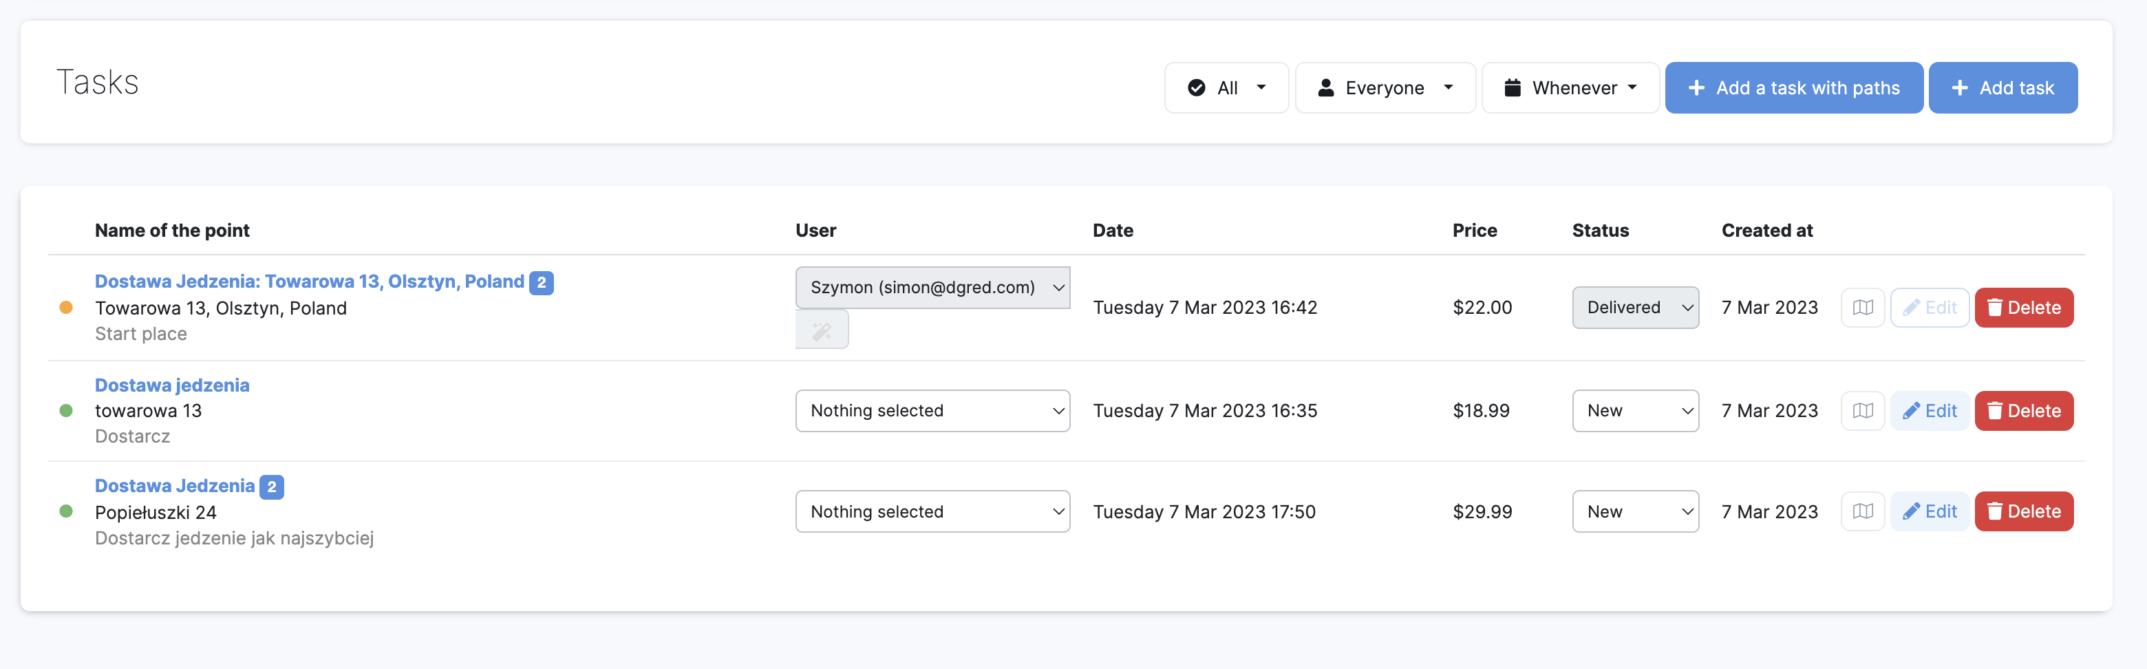The height and width of the screenshot is (669, 2147).
Task: Edit the towarowa 13 task
Action: (1929, 411)
